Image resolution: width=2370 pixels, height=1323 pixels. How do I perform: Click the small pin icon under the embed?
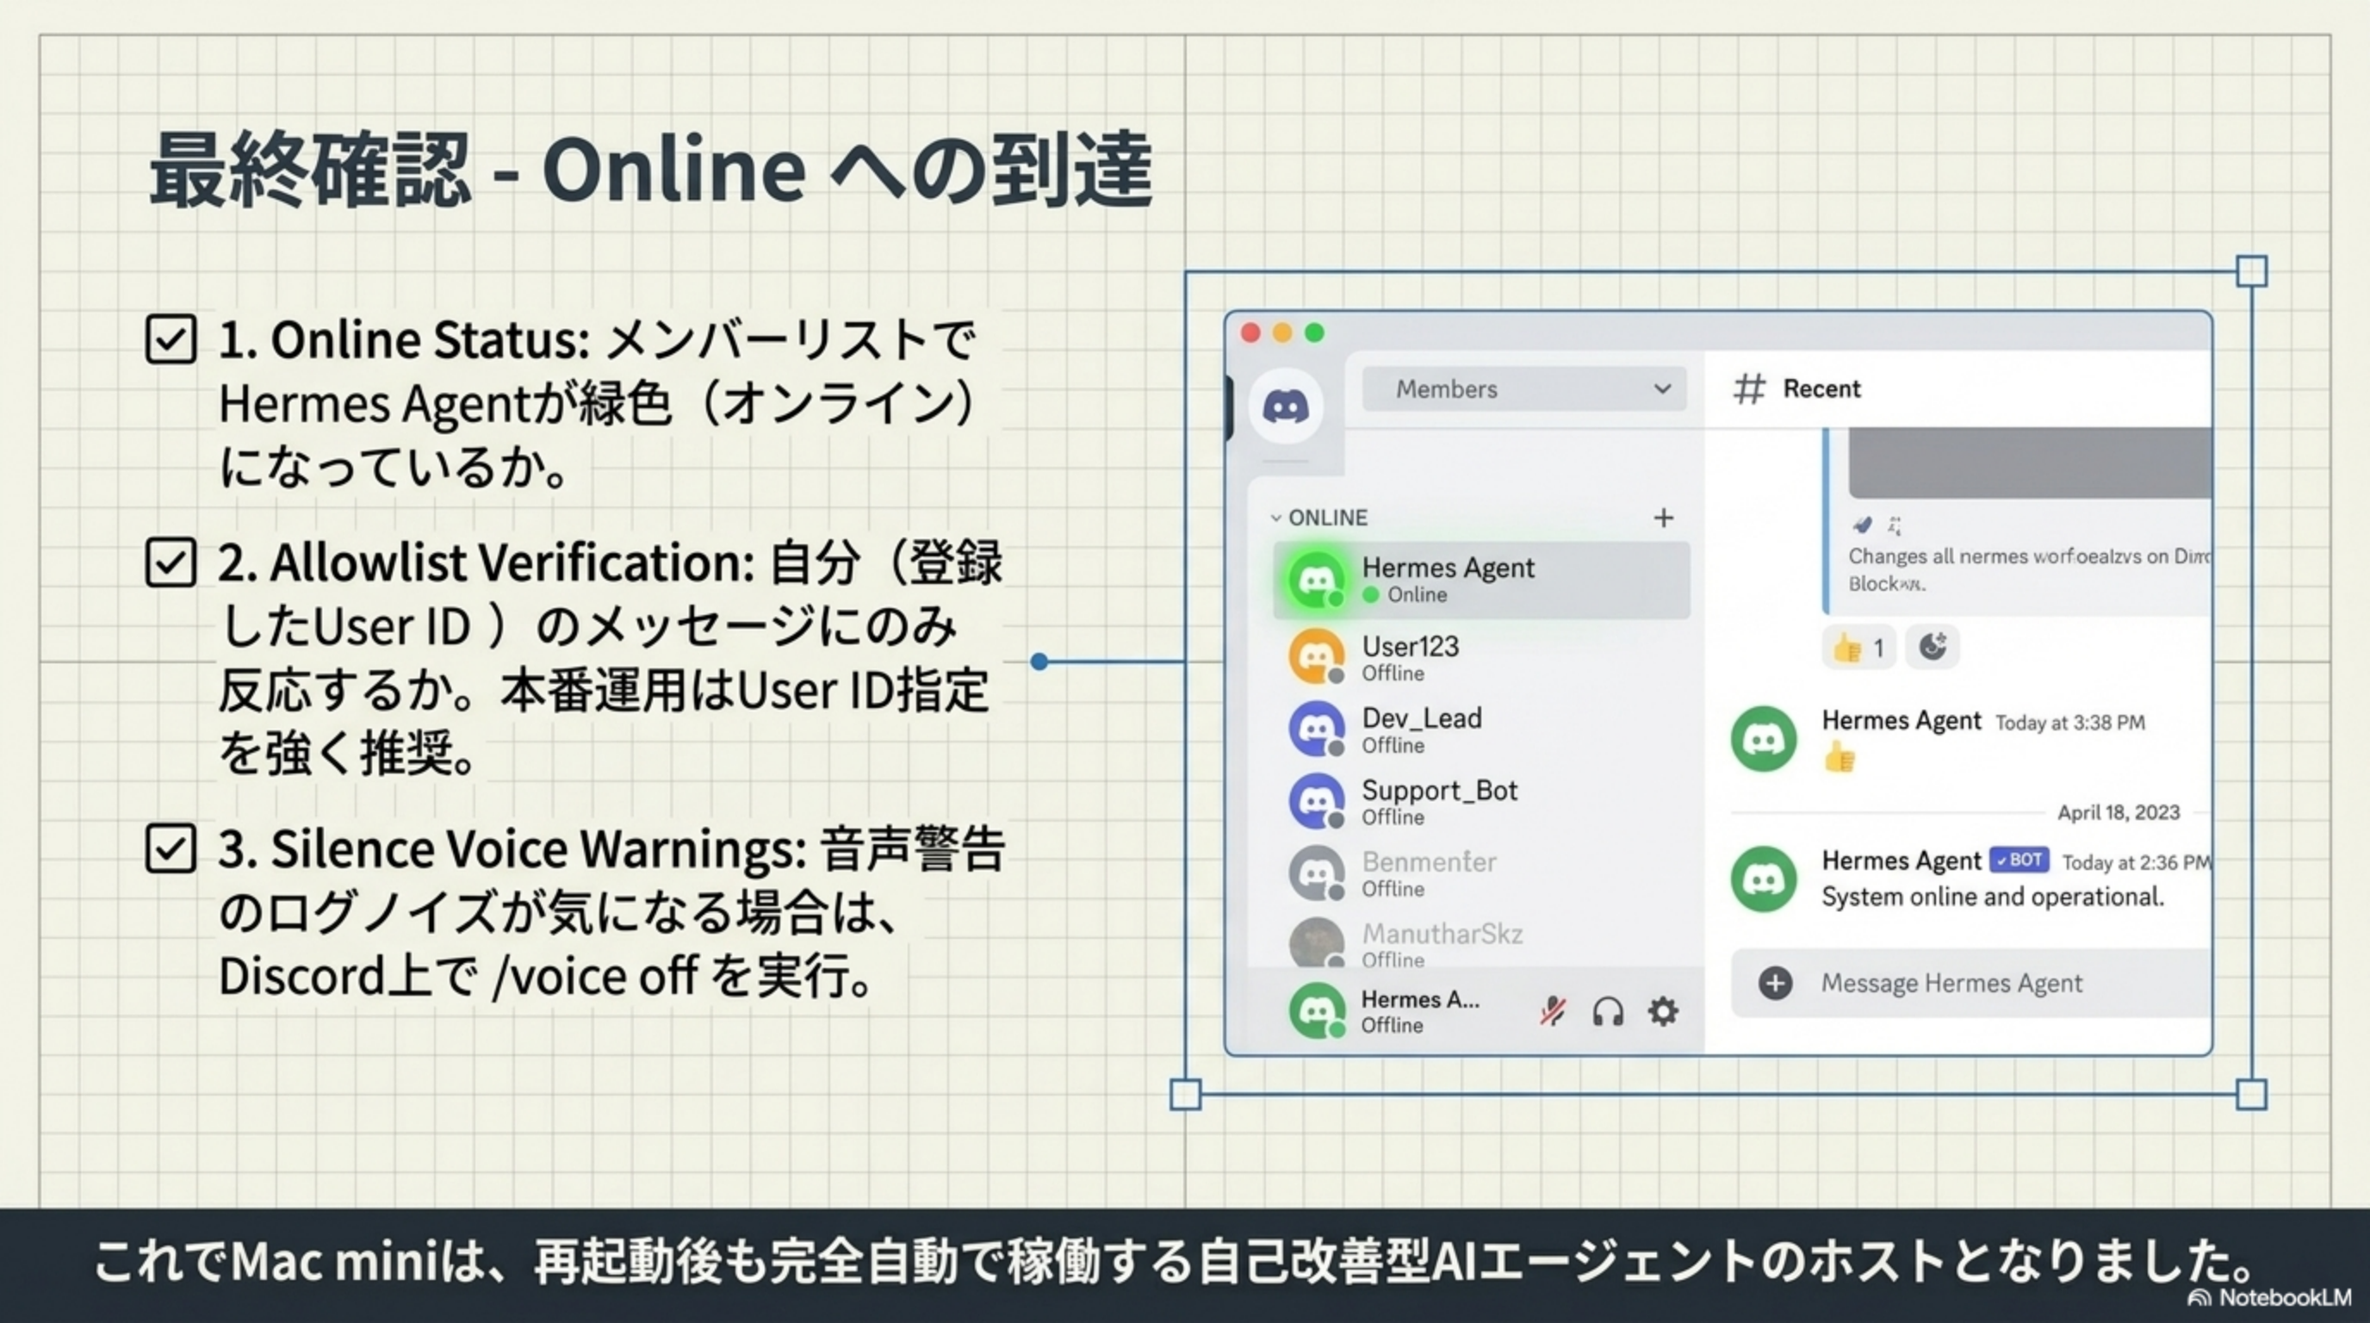point(1862,525)
